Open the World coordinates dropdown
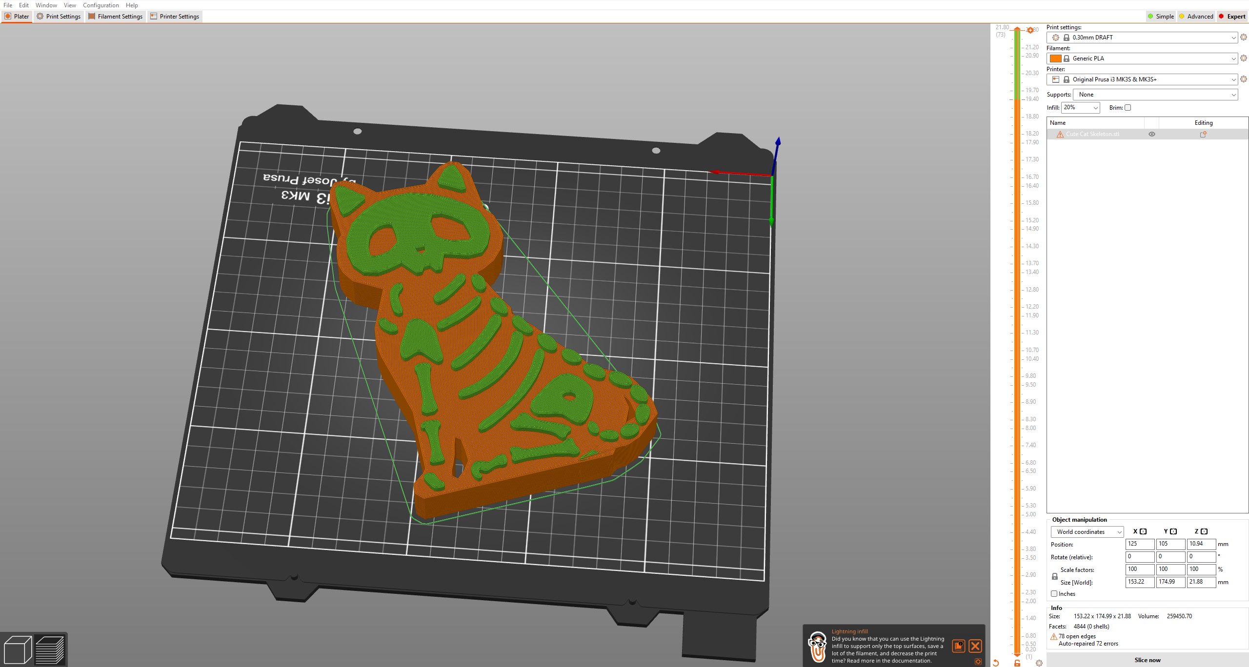 [x=1087, y=532]
